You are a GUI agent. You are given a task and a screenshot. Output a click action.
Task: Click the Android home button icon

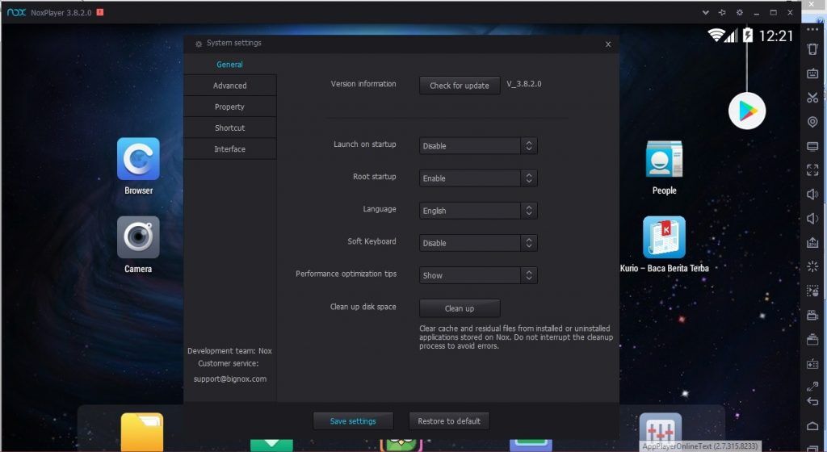(812, 425)
